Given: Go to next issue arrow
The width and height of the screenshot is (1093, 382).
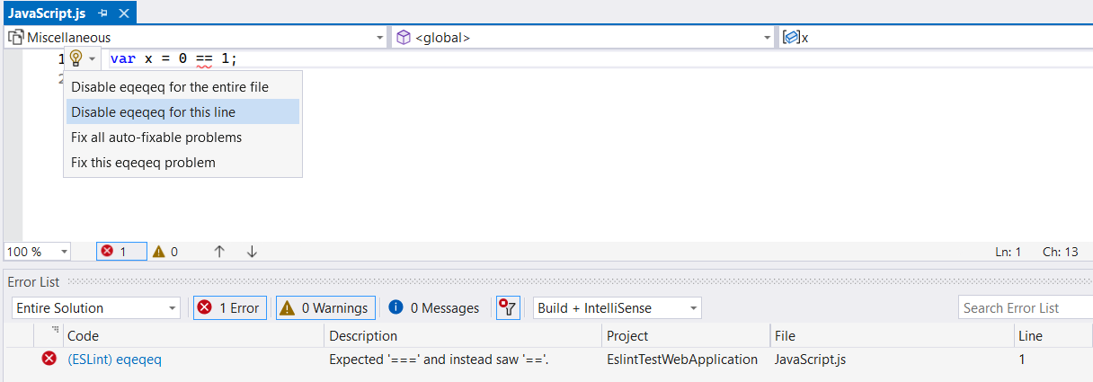Looking at the screenshot, I should tap(252, 252).
